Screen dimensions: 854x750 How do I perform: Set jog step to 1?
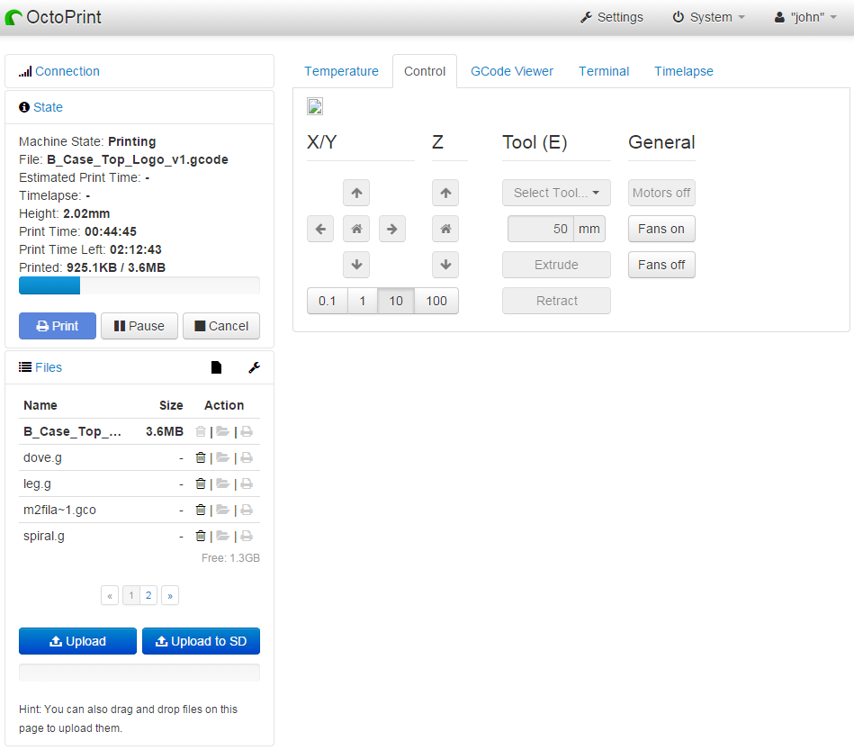[363, 301]
